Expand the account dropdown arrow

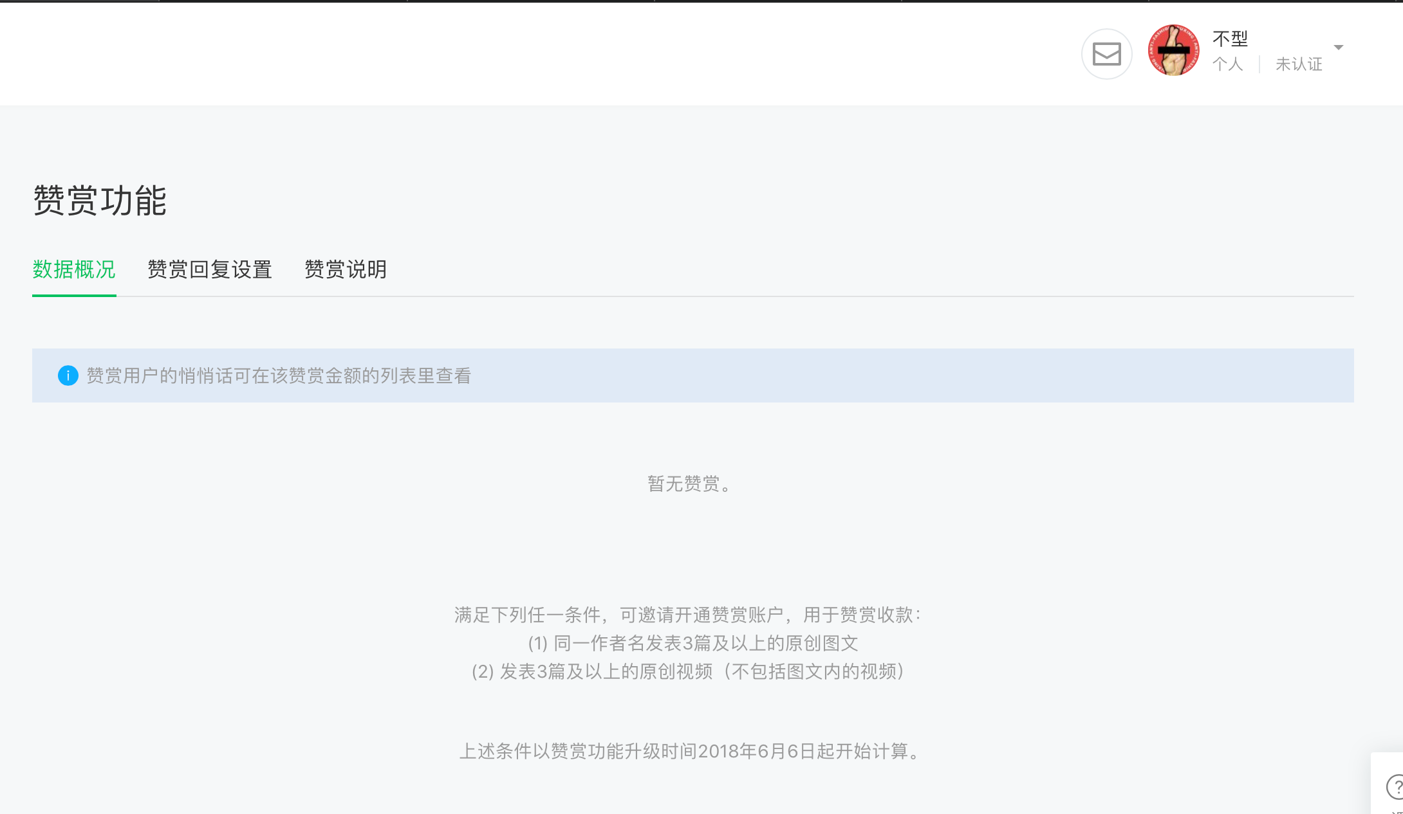(x=1339, y=48)
